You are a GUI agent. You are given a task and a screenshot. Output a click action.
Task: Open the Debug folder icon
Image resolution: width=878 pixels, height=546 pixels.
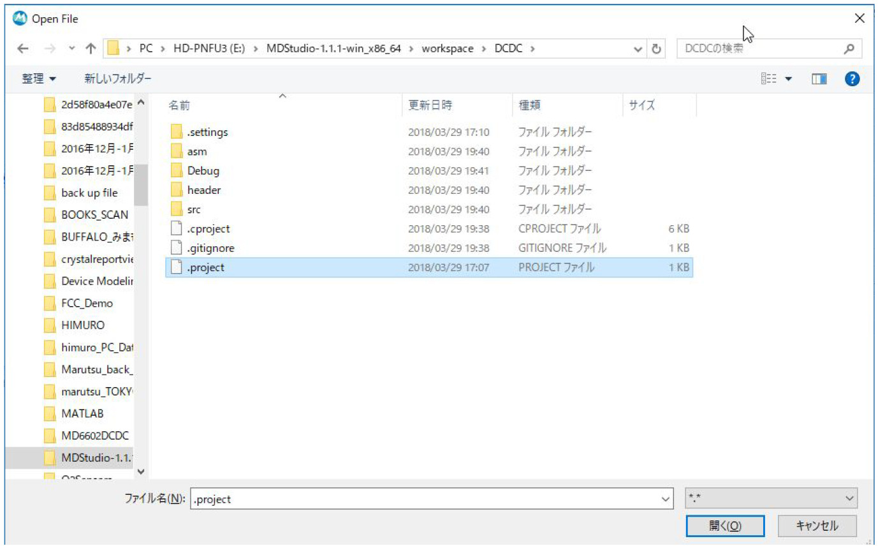click(177, 171)
